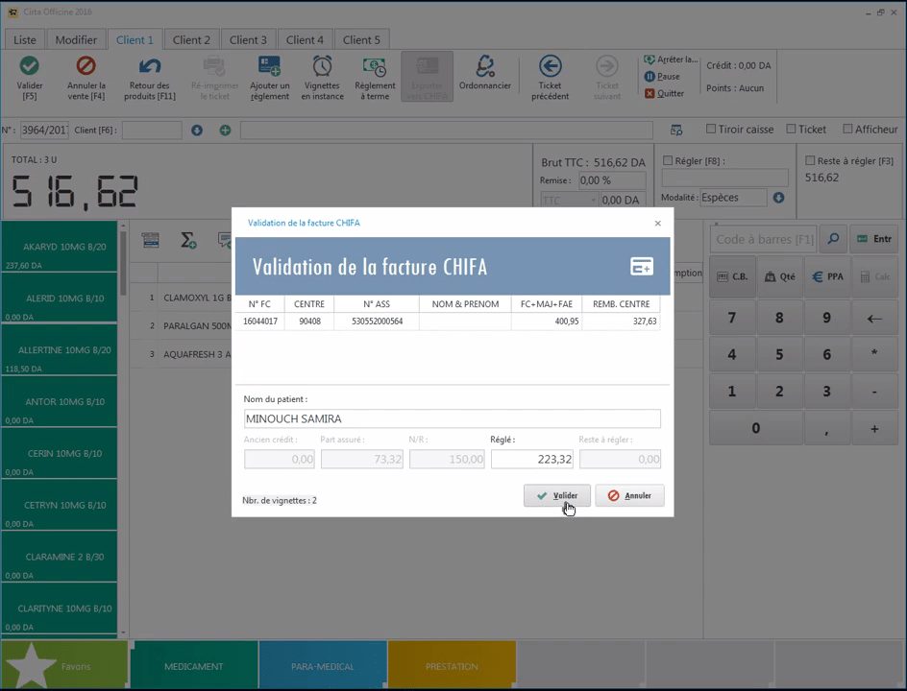Image resolution: width=907 pixels, height=691 pixels.
Task: Click the Calc keypad button
Action: [x=874, y=276]
